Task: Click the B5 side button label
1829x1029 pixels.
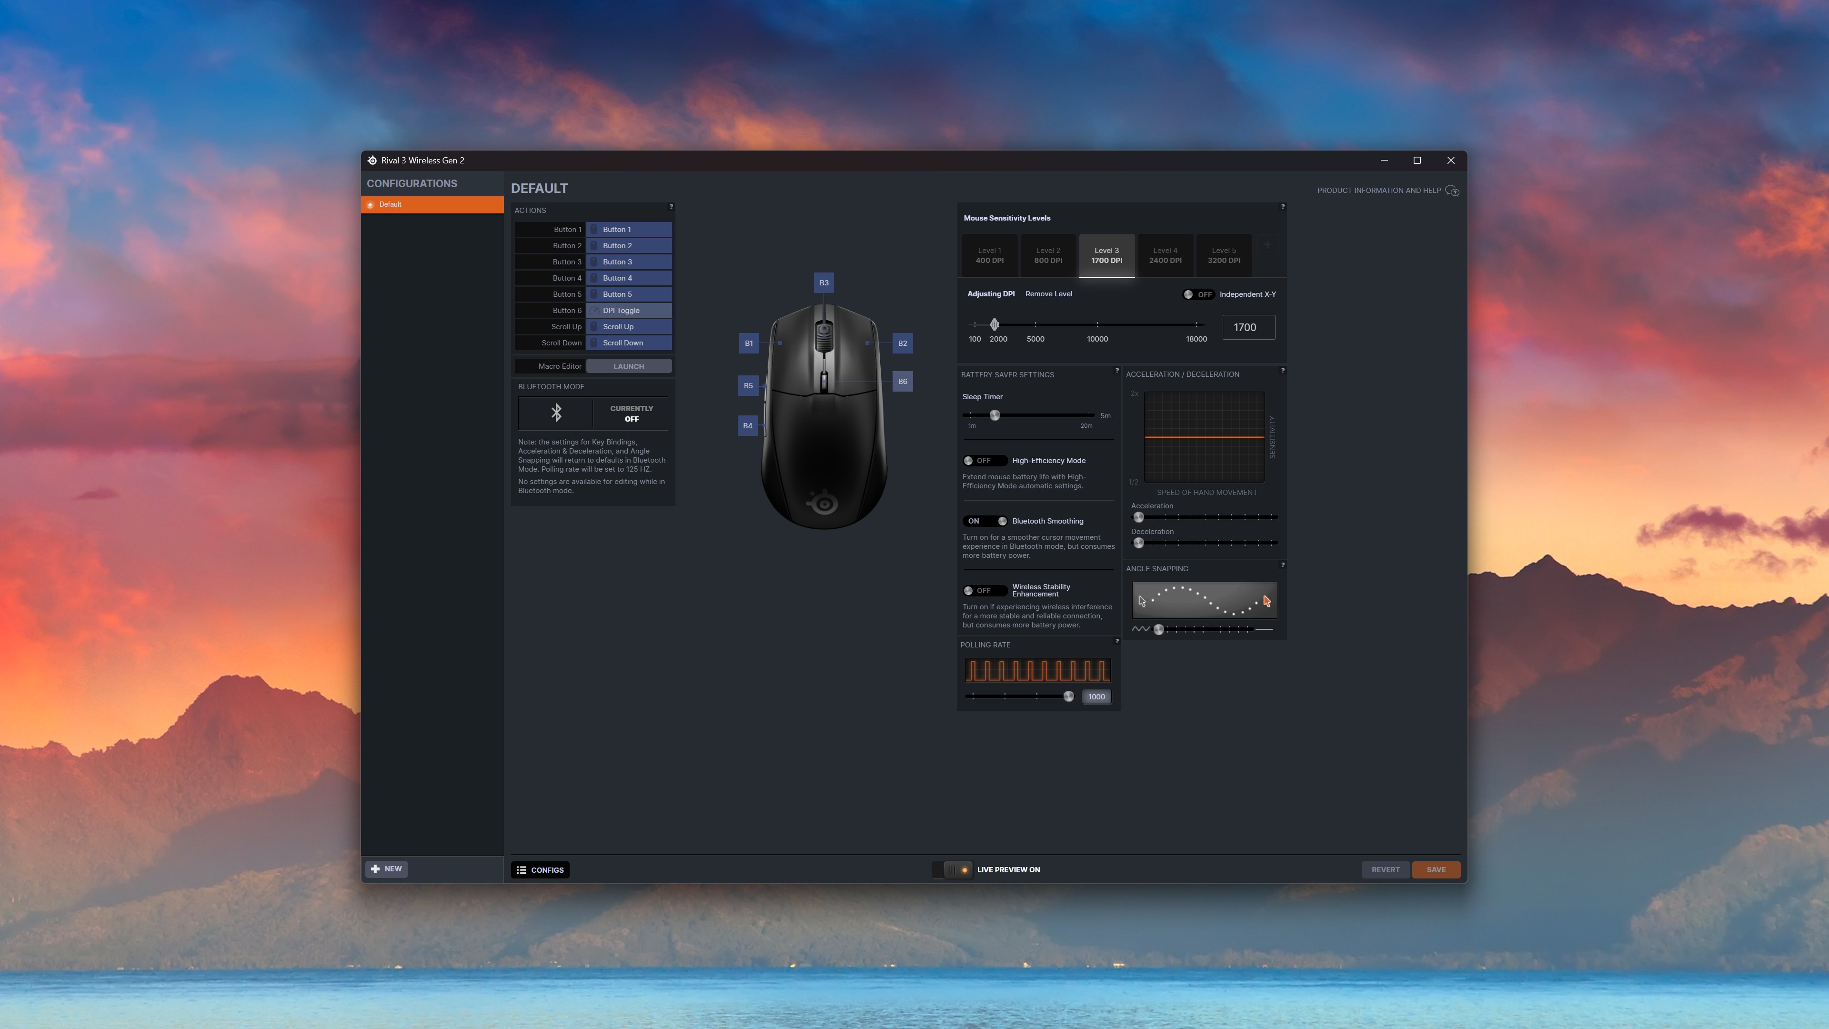Action: pyautogui.click(x=748, y=385)
